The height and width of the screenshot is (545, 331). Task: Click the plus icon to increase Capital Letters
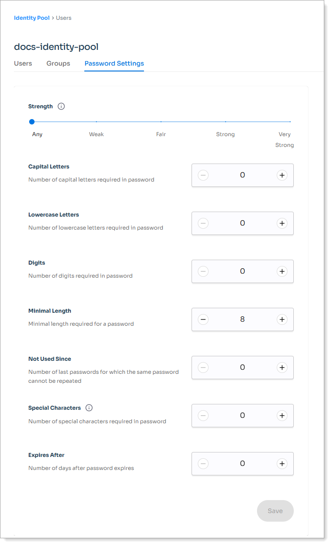[282, 175]
